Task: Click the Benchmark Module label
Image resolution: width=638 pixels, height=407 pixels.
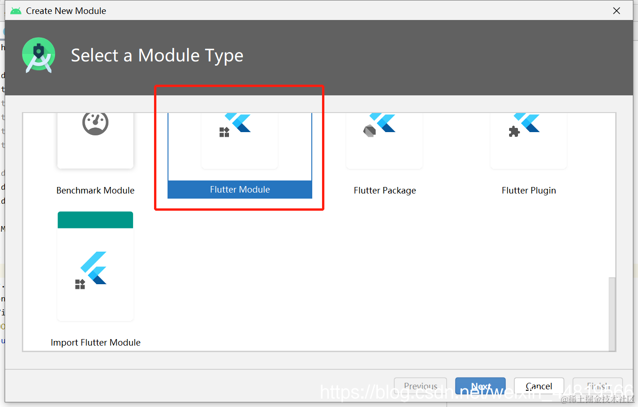Action: pos(95,190)
